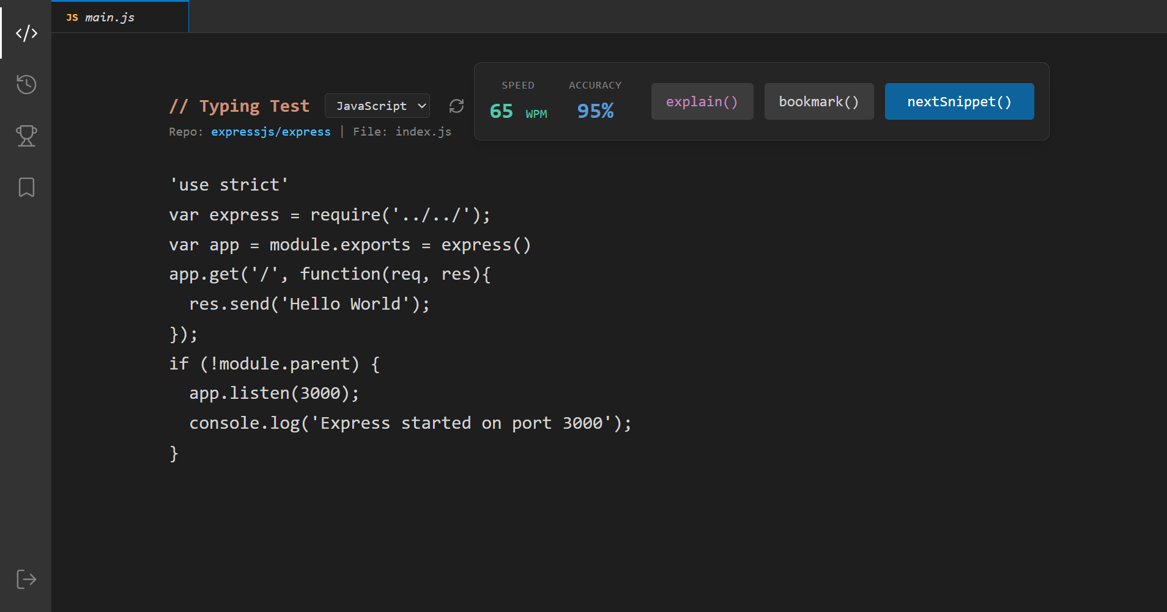Click the 'var app = module.exports' line

click(x=350, y=245)
